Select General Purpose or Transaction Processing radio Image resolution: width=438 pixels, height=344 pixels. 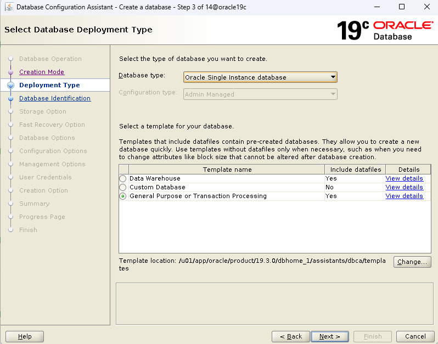[122, 196]
